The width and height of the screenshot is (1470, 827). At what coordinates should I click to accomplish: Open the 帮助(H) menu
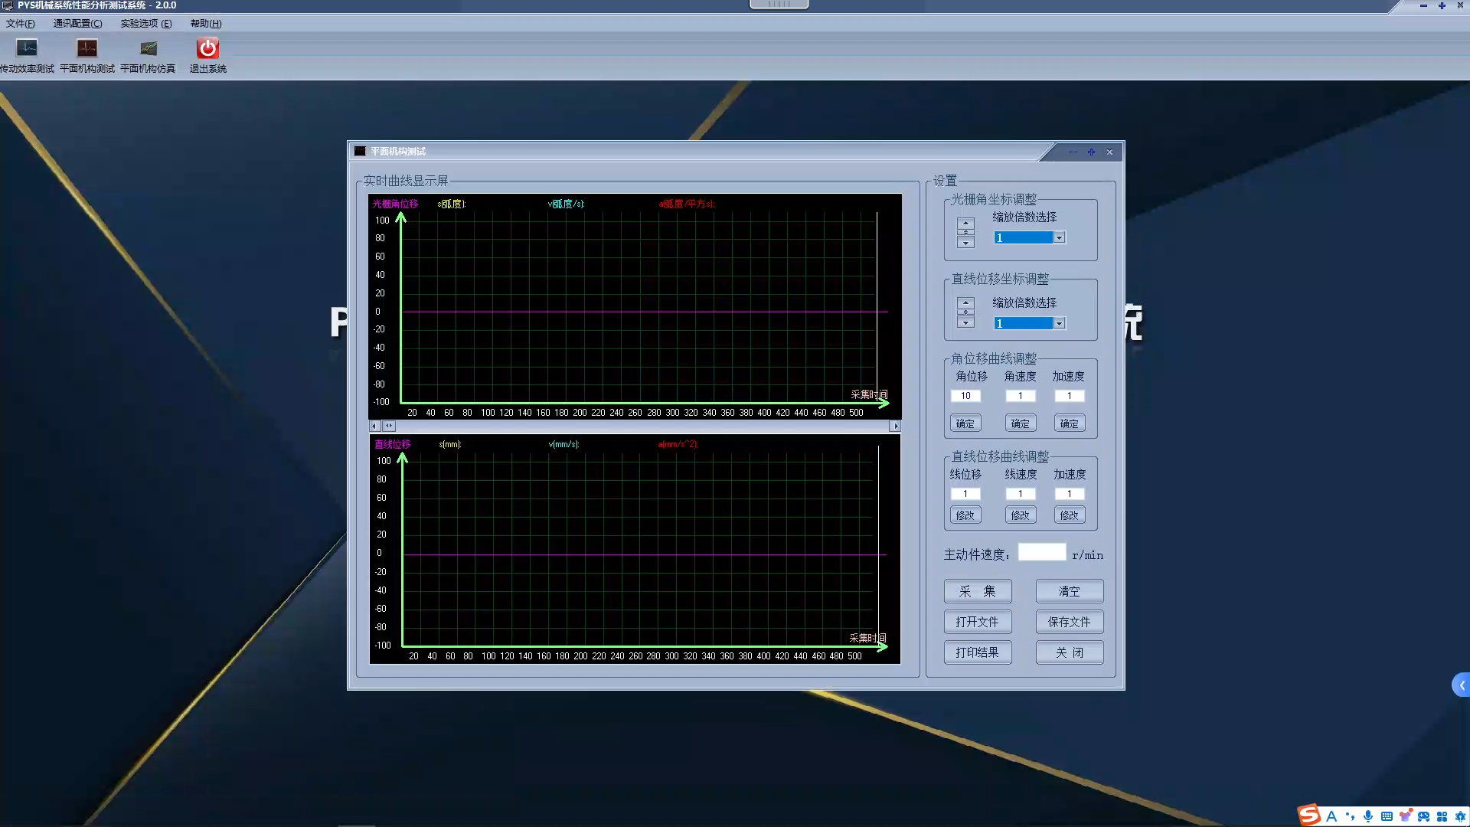click(206, 24)
